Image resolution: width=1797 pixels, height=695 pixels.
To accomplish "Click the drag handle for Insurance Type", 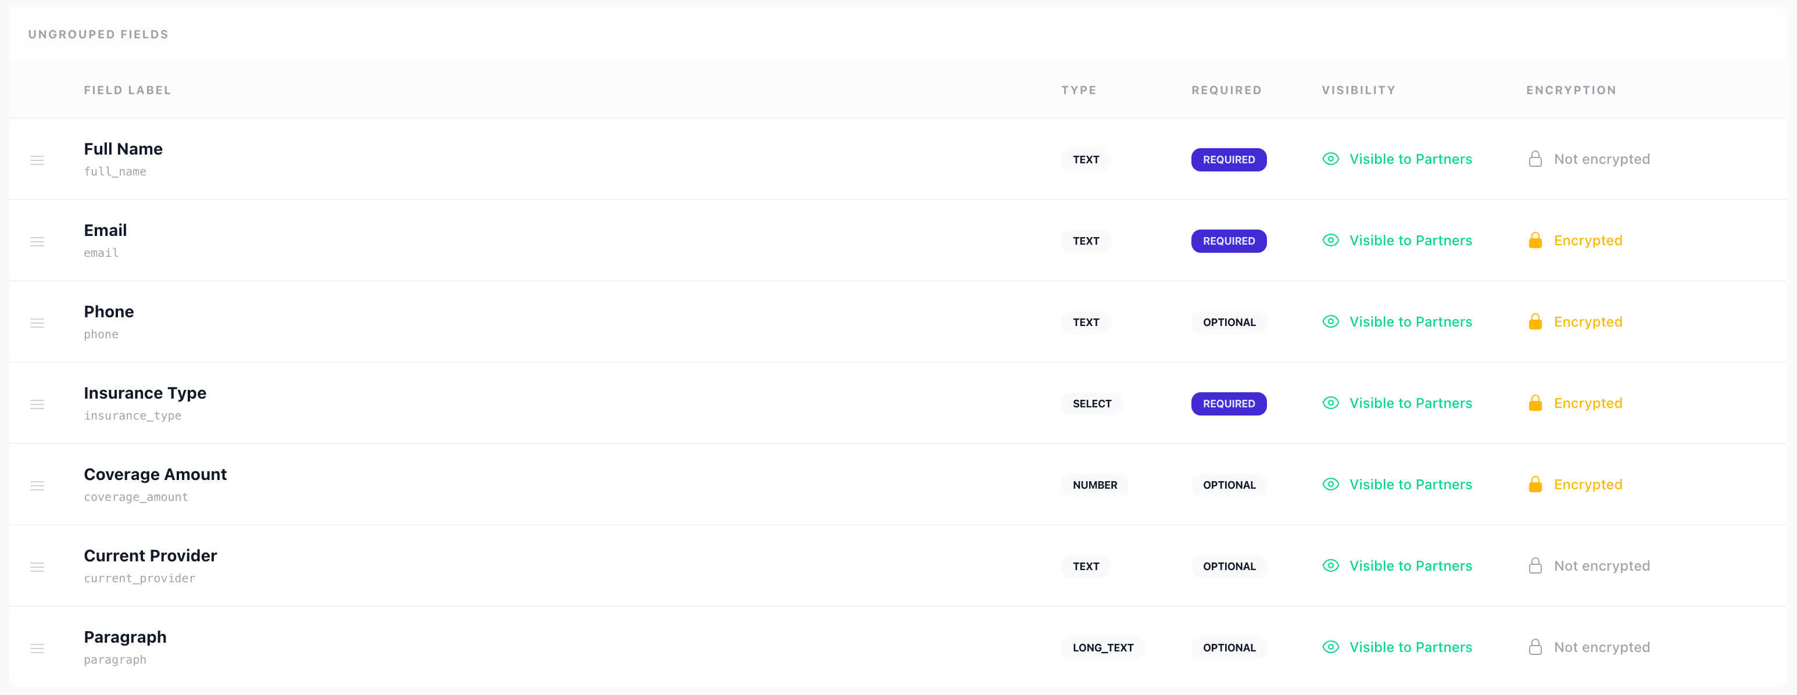I will click(38, 404).
